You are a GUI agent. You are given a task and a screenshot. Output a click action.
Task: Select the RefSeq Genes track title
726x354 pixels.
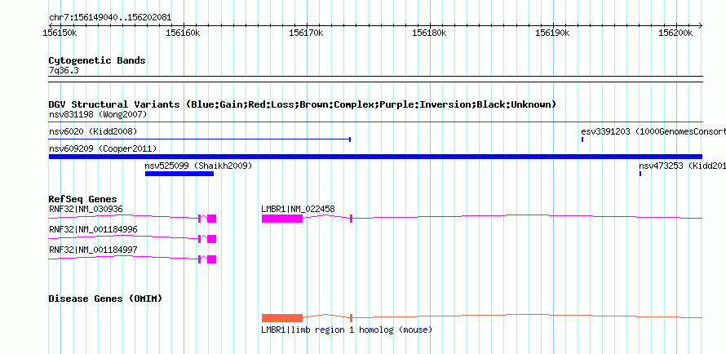(83, 200)
